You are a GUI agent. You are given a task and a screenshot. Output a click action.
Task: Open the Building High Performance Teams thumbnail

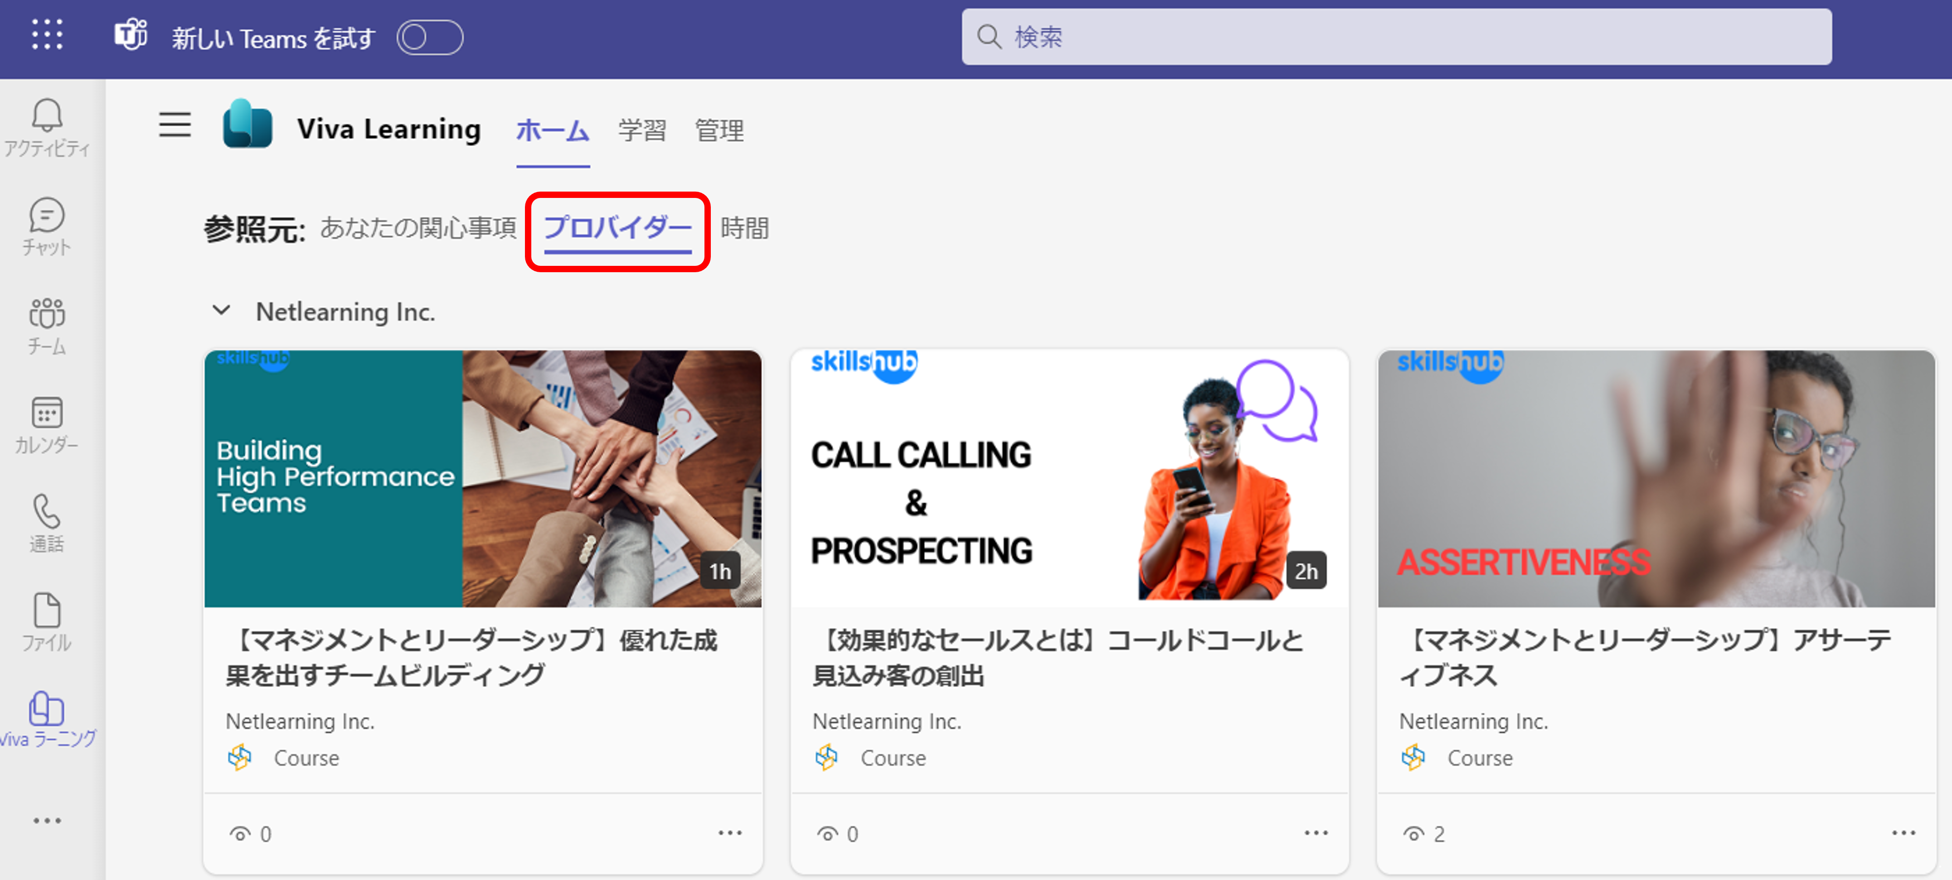(x=483, y=478)
